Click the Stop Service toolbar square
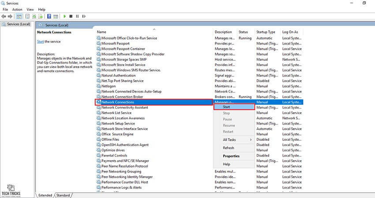Viewport: 375px width, 198px height. pos(71,16)
